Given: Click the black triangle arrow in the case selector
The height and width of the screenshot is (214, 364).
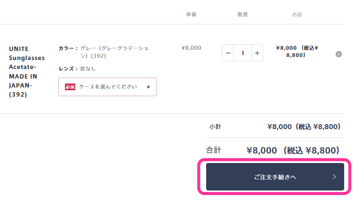Looking at the screenshot, I should (x=148, y=87).
